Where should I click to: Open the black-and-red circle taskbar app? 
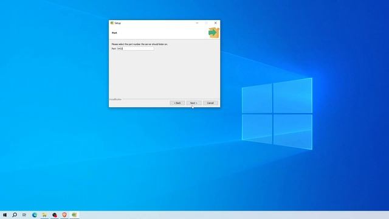(55, 215)
